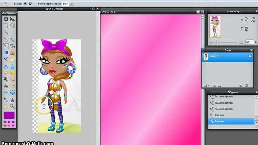Select the Magic Wand tool
The height and width of the screenshot is (145, 258).
(6, 32)
